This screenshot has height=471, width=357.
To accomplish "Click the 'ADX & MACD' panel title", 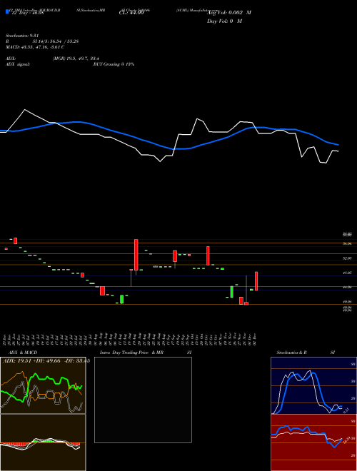I will tap(23, 353).
